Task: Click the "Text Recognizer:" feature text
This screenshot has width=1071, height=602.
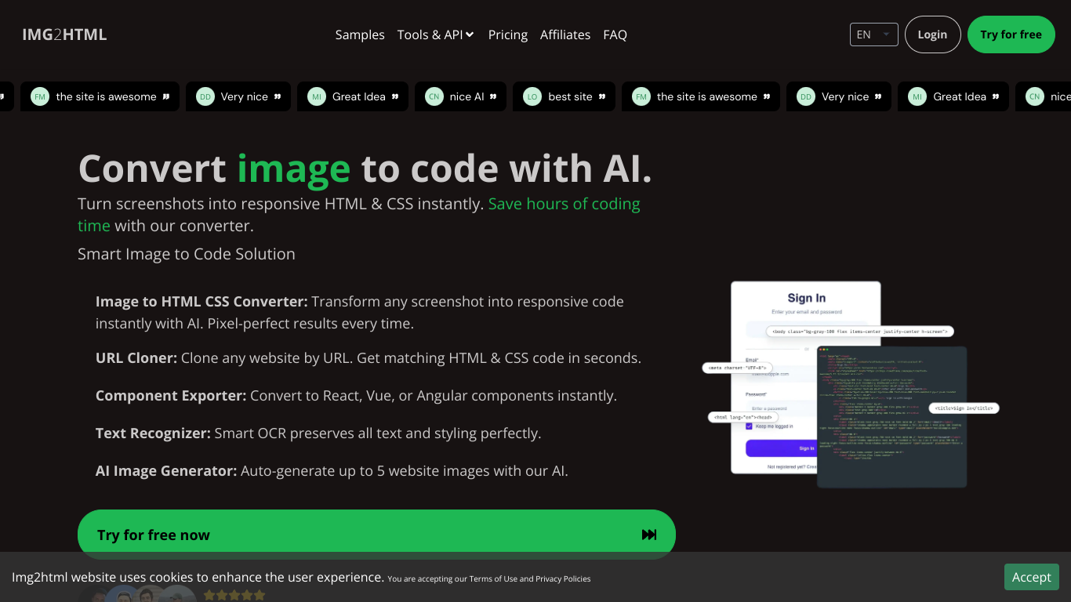Action: (153, 433)
